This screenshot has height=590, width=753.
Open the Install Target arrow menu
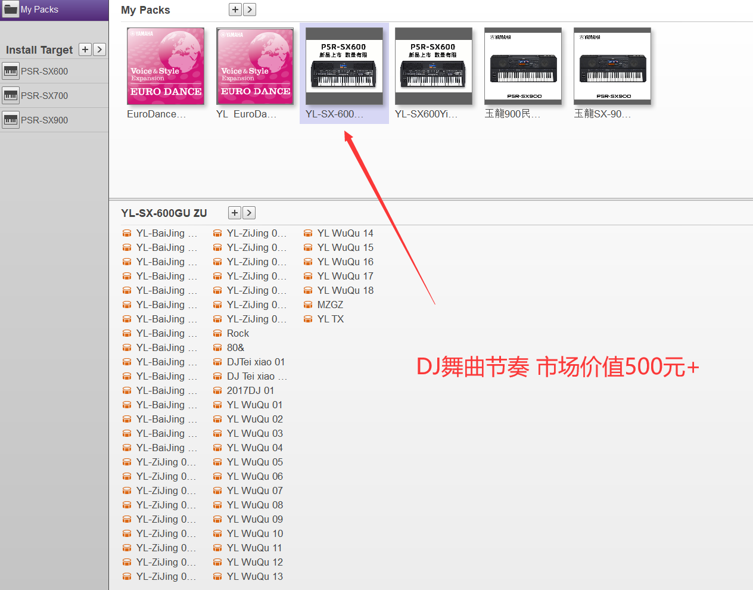tap(100, 49)
